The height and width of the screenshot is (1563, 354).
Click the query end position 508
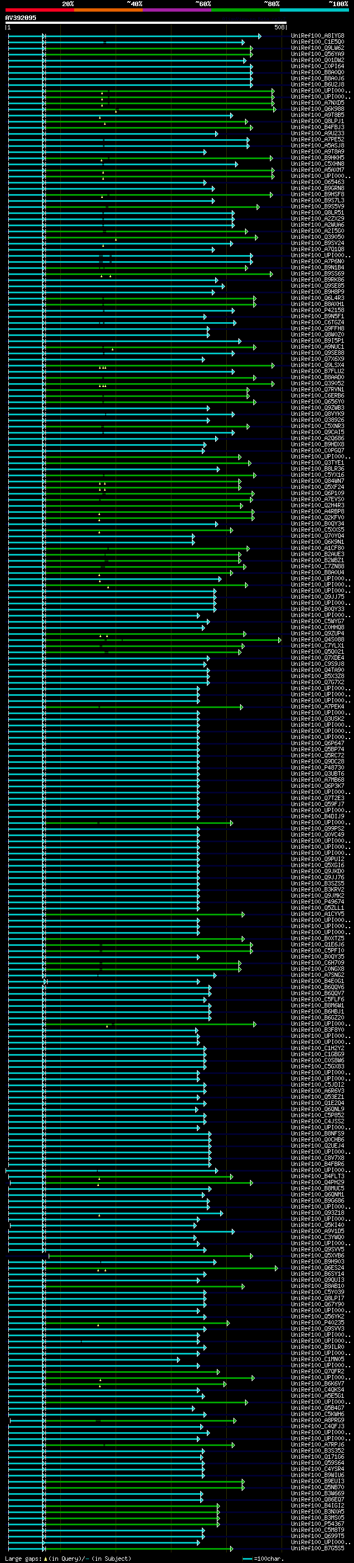[x=279, y=27]
